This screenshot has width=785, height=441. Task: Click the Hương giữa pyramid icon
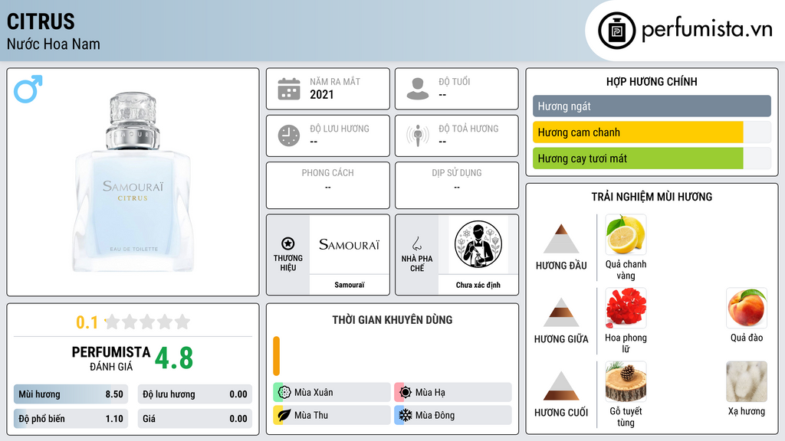point(561,312)
